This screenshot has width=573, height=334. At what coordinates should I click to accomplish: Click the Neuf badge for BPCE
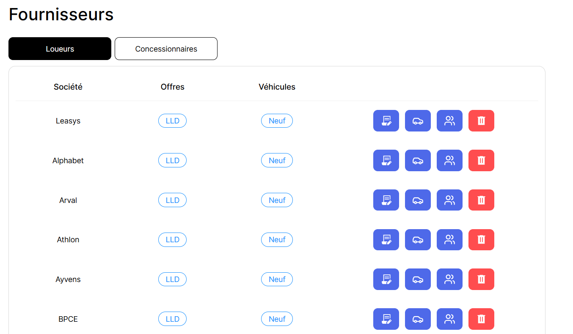[277, 319]
